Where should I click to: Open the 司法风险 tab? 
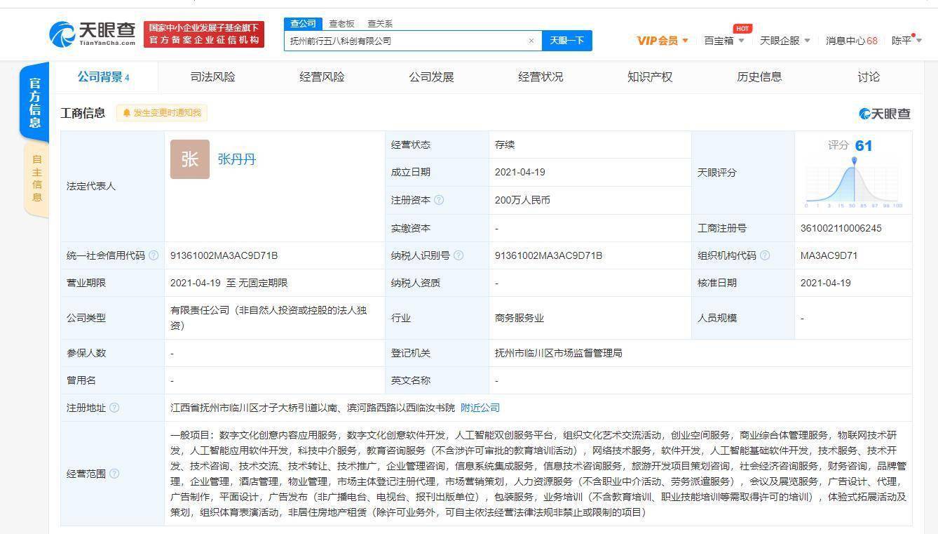click(213, 77)
